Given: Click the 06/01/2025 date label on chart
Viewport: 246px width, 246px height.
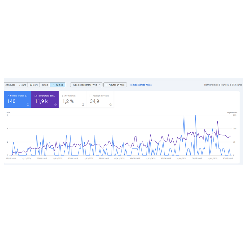Looking at the screenshot, I should coord(42,159).
